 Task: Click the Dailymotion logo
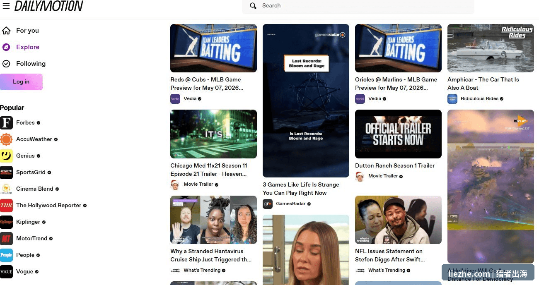(49, 6)
